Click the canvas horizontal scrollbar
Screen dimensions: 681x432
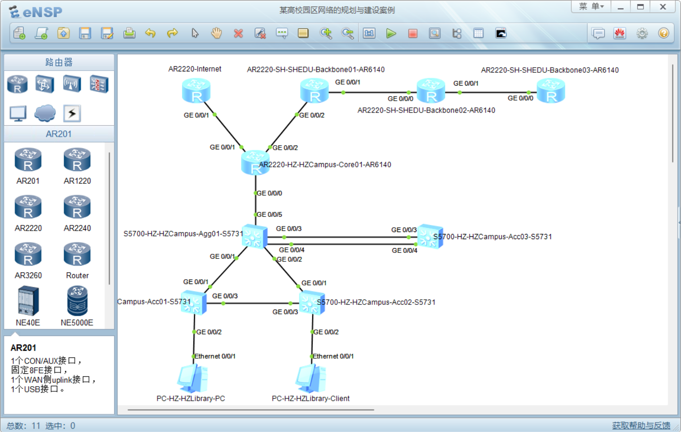point(251,410)
